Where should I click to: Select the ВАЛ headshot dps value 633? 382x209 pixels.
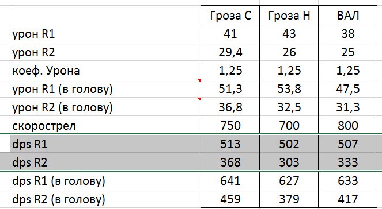[348, 181]
